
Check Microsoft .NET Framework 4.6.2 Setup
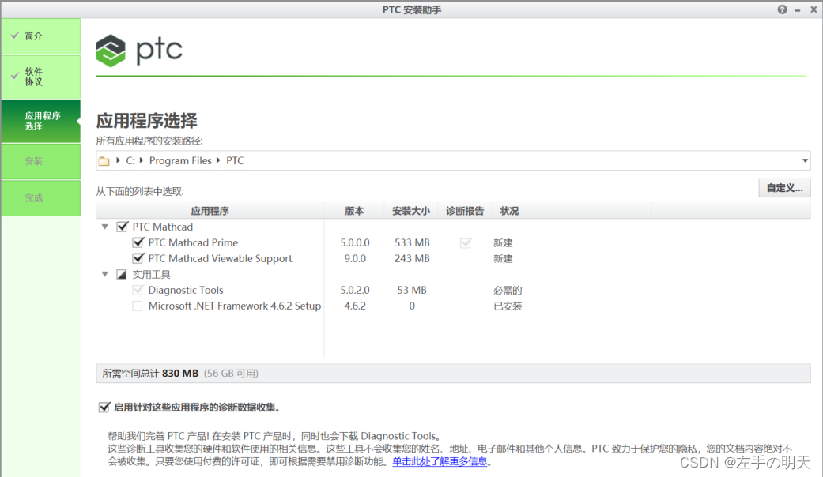pyautogui.click(x=138, y=306)
